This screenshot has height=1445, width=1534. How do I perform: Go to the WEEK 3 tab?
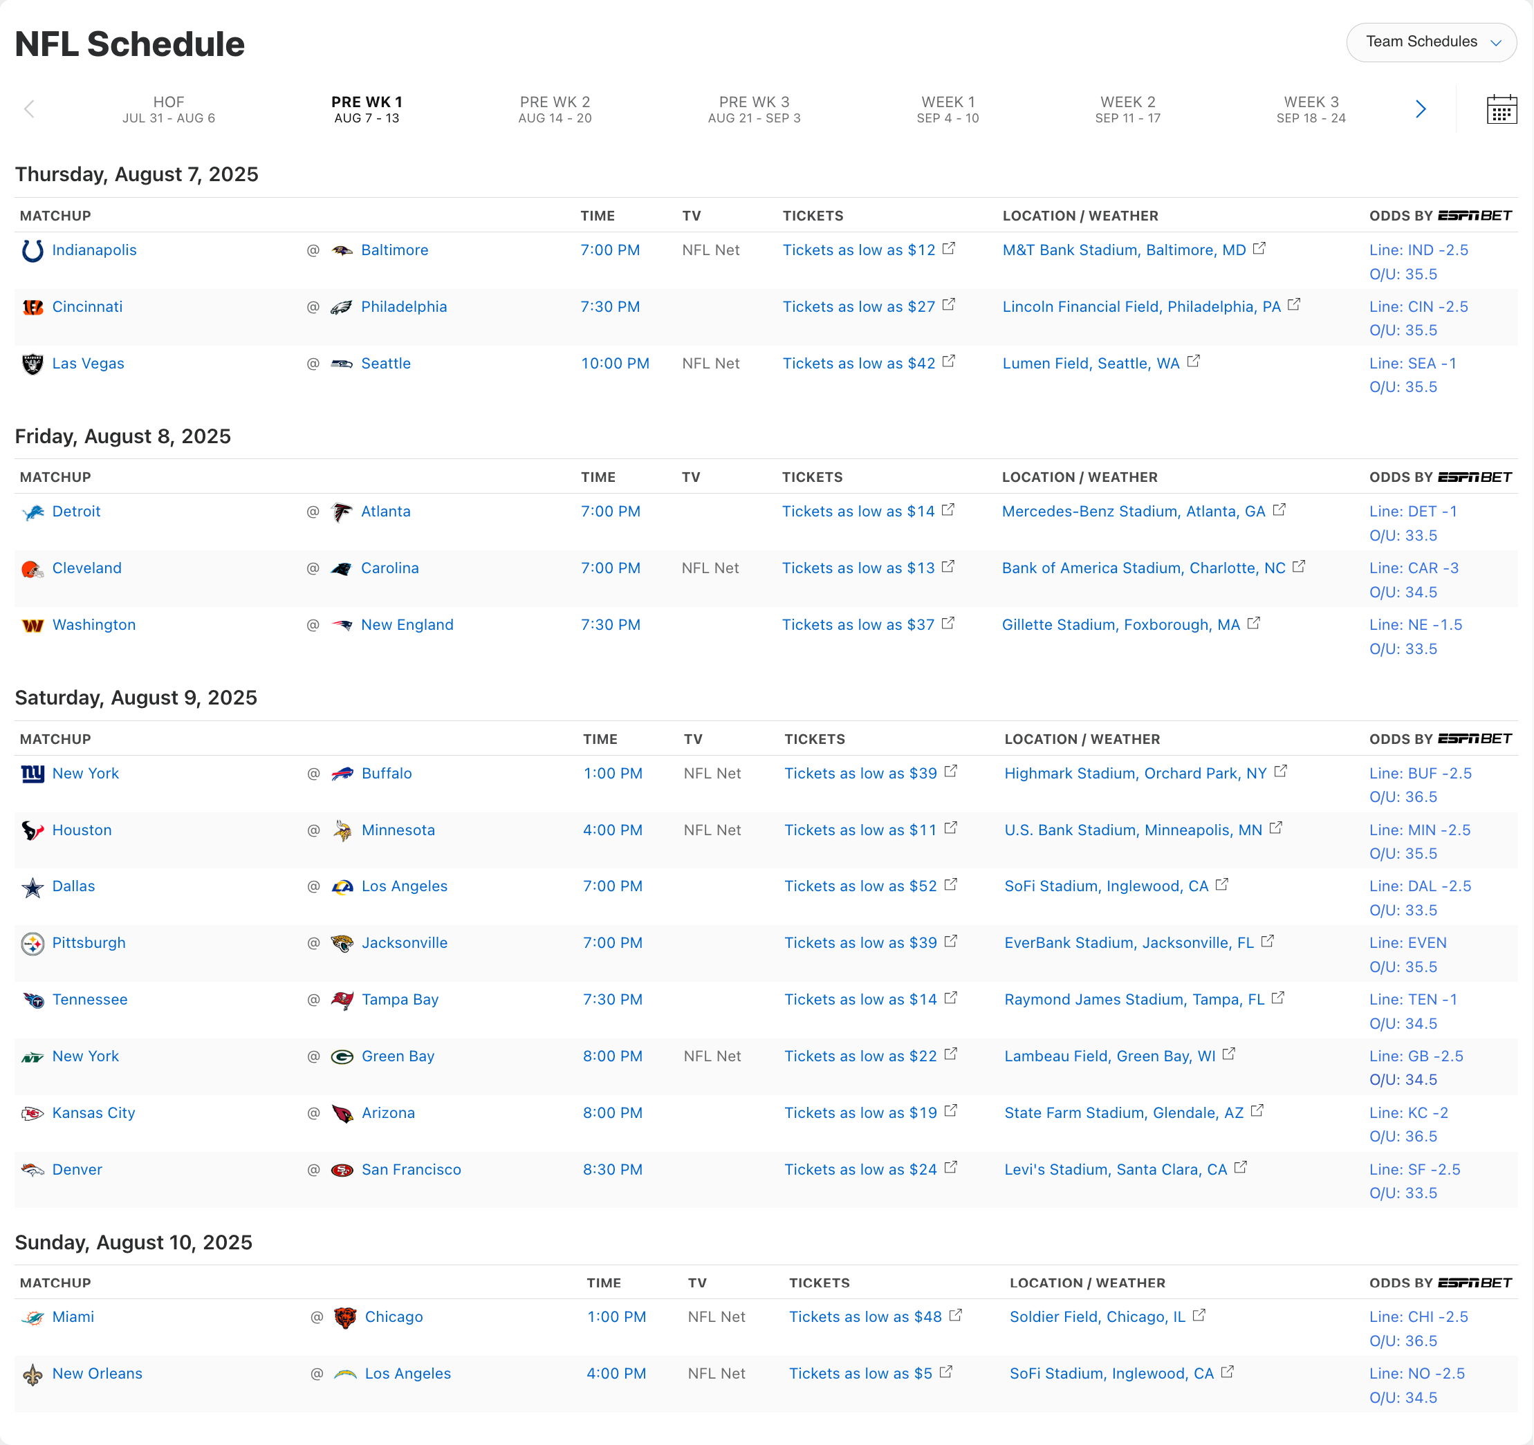tap(1311, 109)
